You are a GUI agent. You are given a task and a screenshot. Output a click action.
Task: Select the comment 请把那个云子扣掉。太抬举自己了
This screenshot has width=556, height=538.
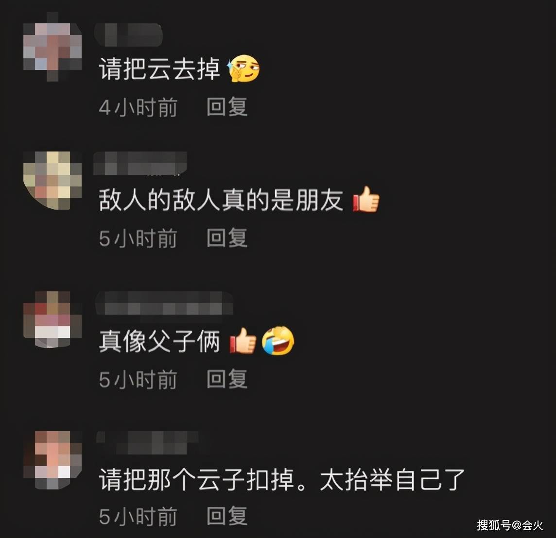[282, 480]
